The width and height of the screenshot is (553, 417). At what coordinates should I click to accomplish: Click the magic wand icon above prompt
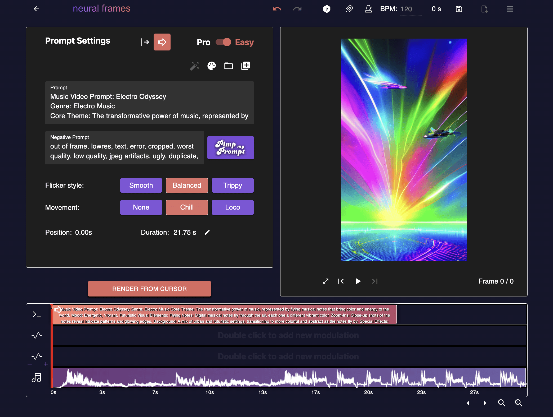[195, 66]
